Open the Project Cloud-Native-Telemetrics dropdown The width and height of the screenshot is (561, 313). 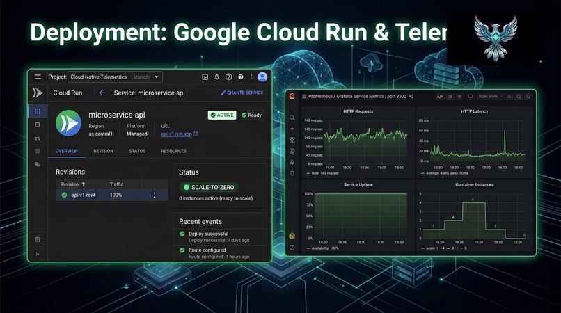116,77
